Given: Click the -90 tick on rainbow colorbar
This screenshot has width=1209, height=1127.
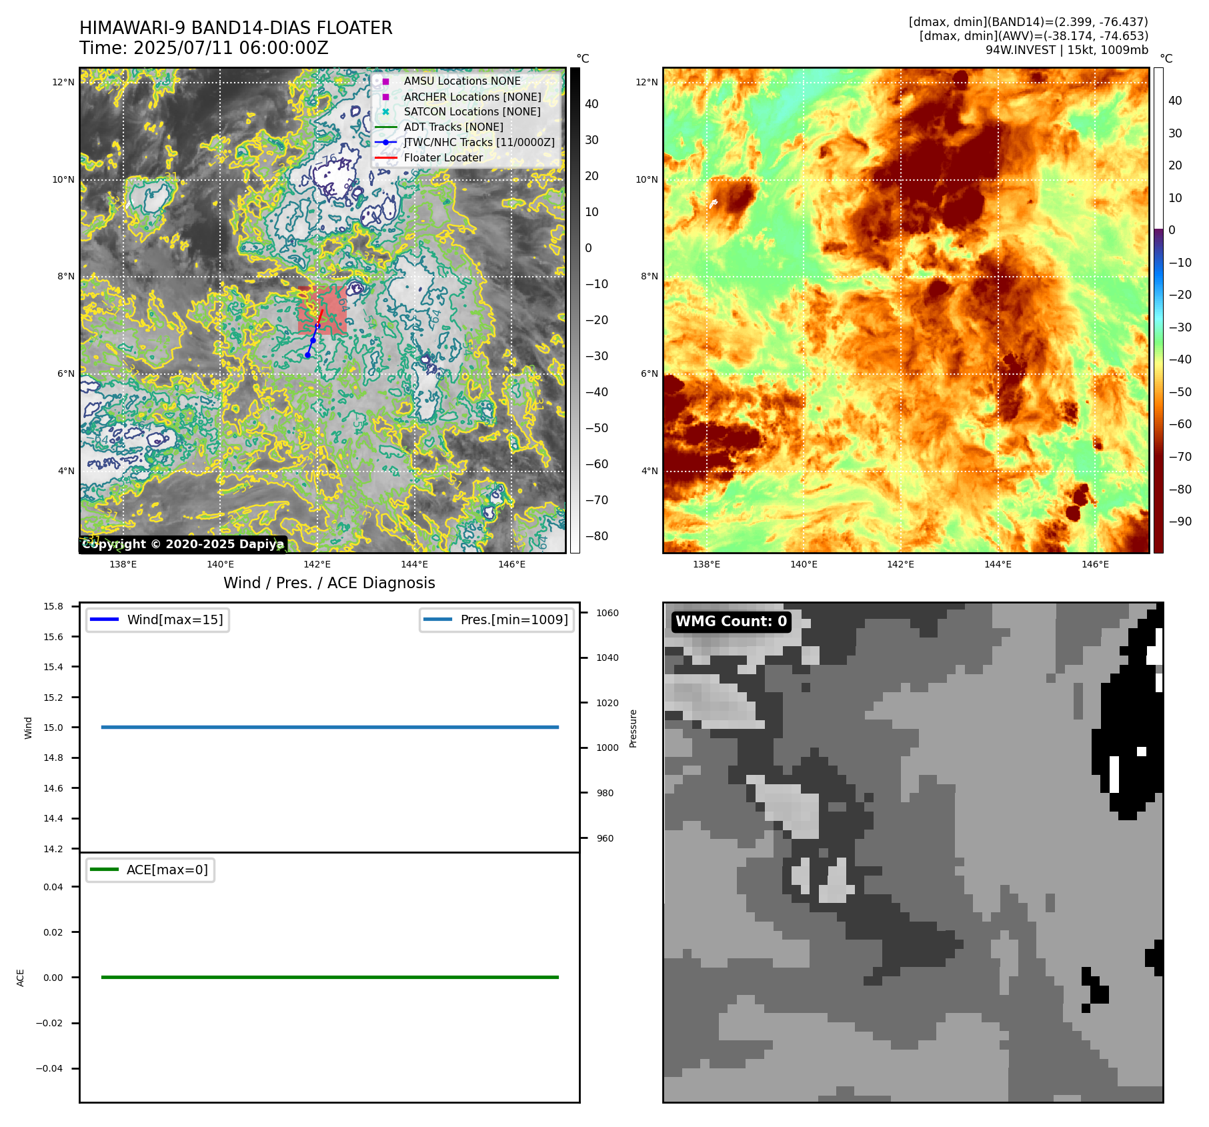Looking at the screenshot, I should pyautogui.click(x=1180, y=521).
